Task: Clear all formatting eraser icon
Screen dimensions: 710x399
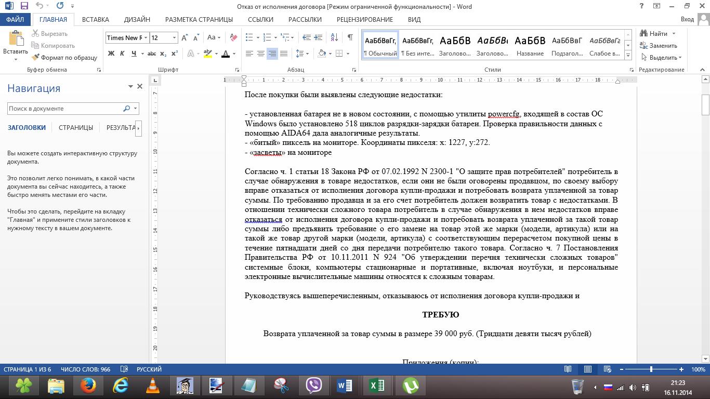Action: coord(233,37)
